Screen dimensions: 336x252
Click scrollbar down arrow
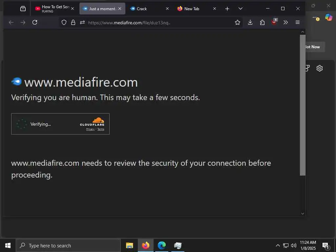pyautogui.click(x=303, y=213)
